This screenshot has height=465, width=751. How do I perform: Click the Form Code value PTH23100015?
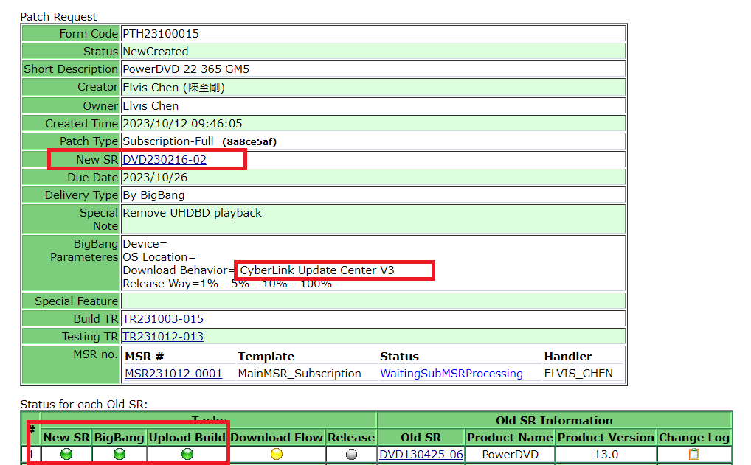click(160, 34)
